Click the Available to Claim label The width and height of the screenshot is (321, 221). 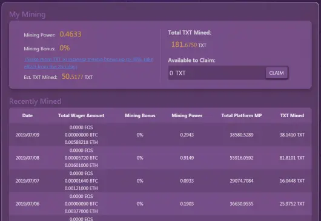(191, 60)
